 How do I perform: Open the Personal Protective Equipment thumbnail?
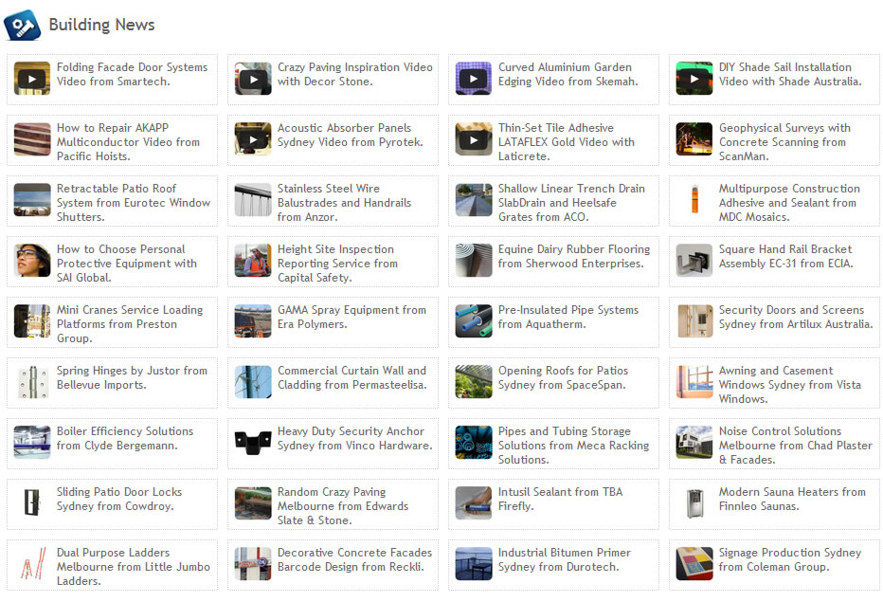tap(32, 261)
